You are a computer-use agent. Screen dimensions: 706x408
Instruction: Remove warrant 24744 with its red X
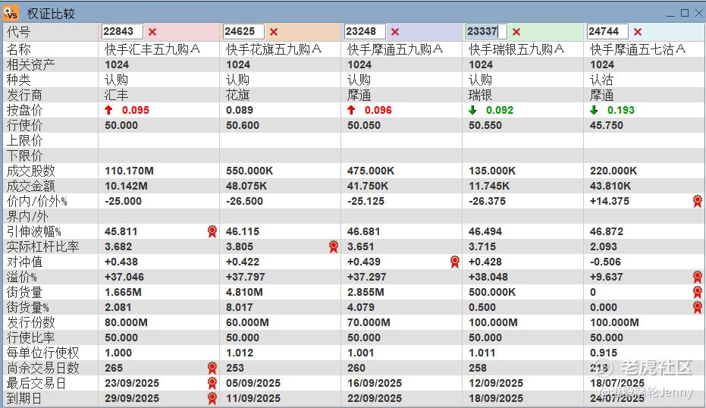638,32
